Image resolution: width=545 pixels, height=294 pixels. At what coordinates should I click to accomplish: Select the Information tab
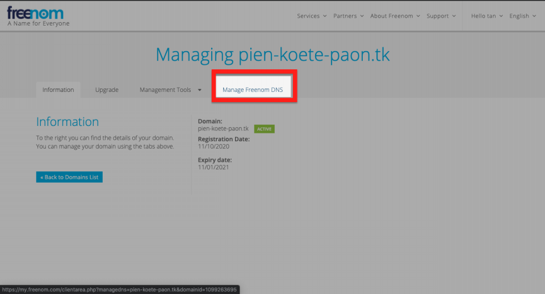click(x=58, y=90)
